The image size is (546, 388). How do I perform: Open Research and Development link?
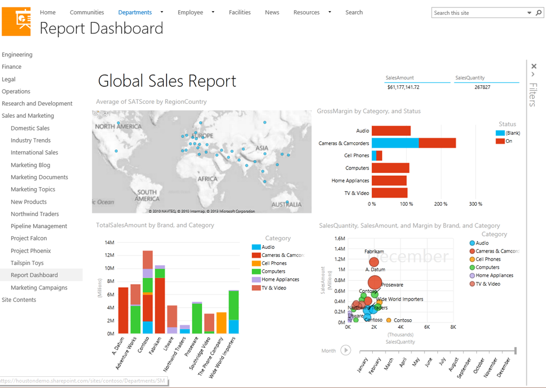pos(37,104)
